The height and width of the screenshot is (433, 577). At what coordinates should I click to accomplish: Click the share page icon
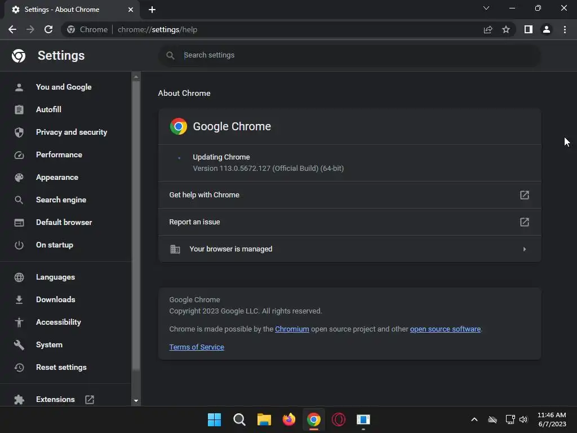click(x=488, y=29)
